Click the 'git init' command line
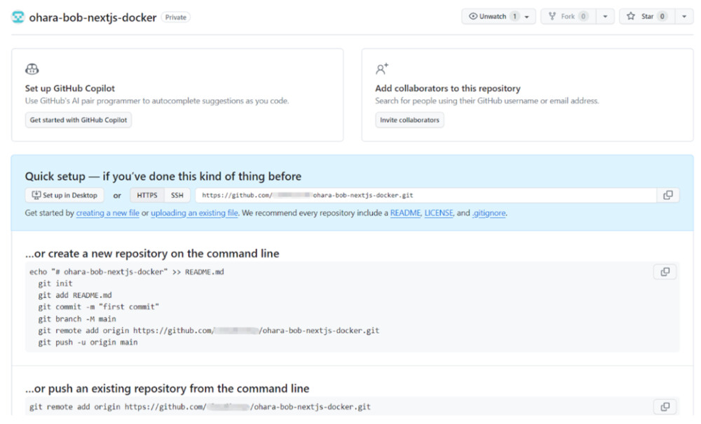Viewport: 701px width, 424px height. click(x=55, y=283)
